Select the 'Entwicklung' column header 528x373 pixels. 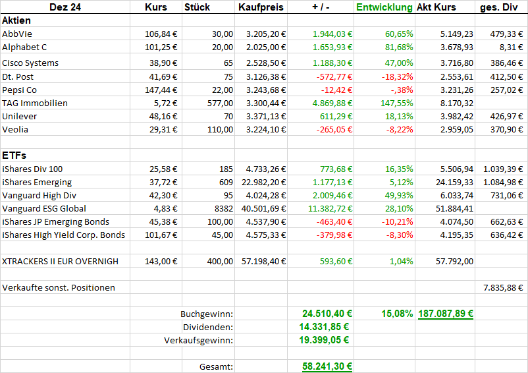pyautogui.click(x=384, y=8)
